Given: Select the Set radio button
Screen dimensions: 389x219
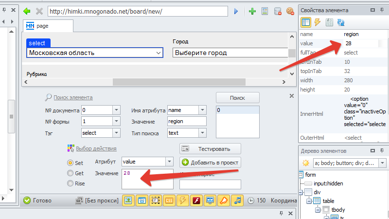Looking at the screenshot, I should [70, 163].
